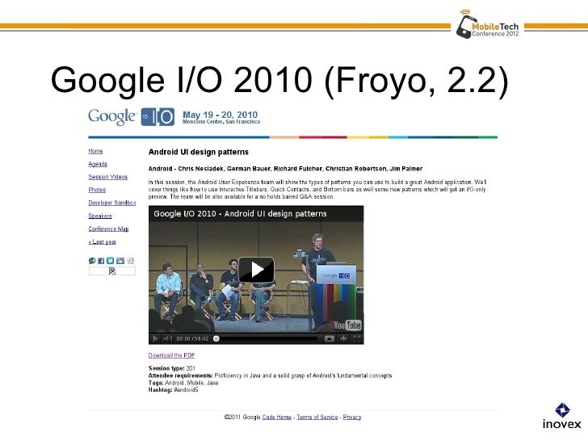Viewport: 588px width, 441px height.
Task: Click the Download the PDF link
Action: [172, 355]
